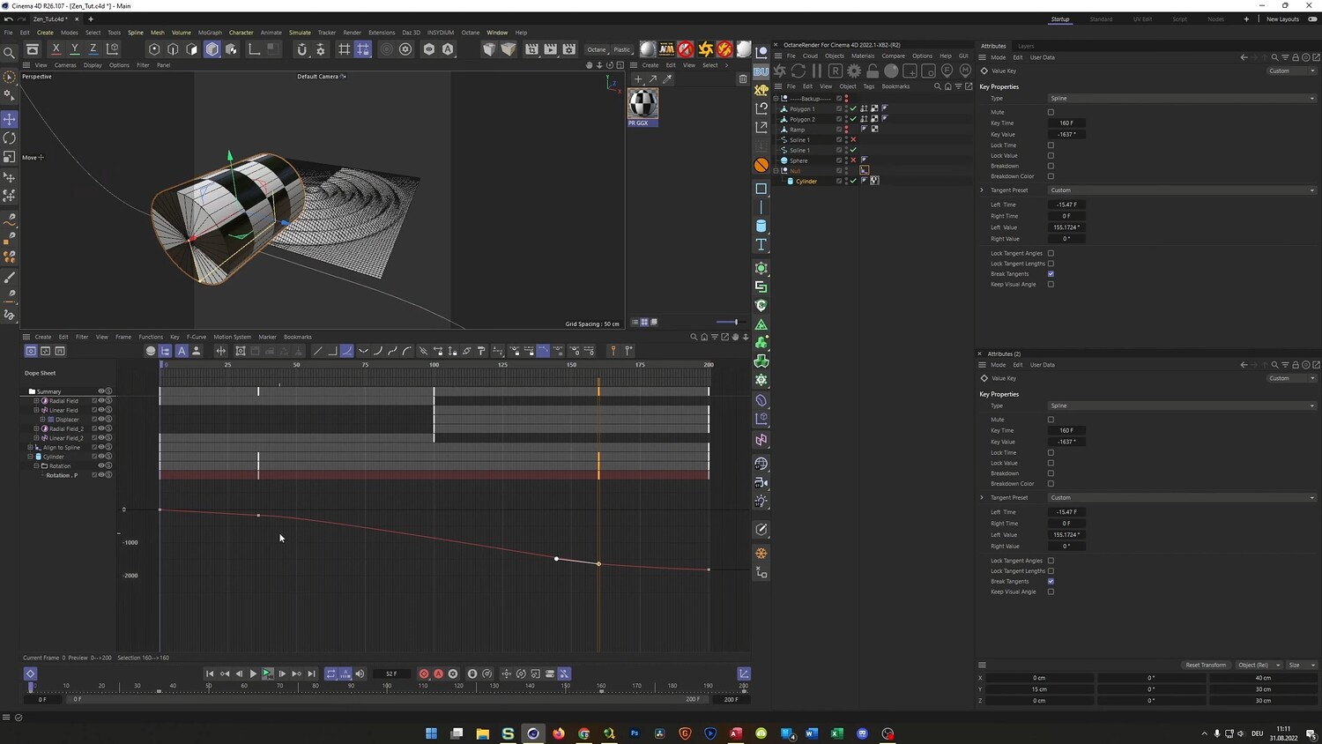Expand the Linear Field track in Dope Sheet

click(36, 410)
